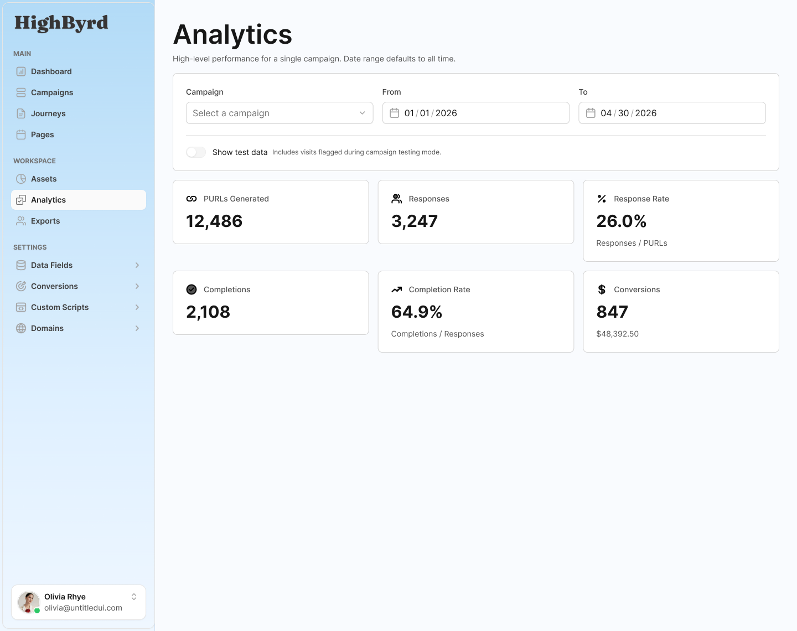Click the Response Rate value 26.0%
Screen dimensions: 797x631
click(x=622, y=221)
